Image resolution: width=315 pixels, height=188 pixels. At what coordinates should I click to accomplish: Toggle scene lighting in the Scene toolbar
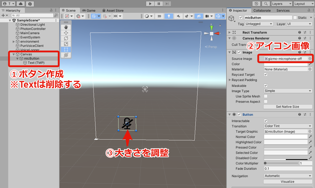tap(169, 16)
